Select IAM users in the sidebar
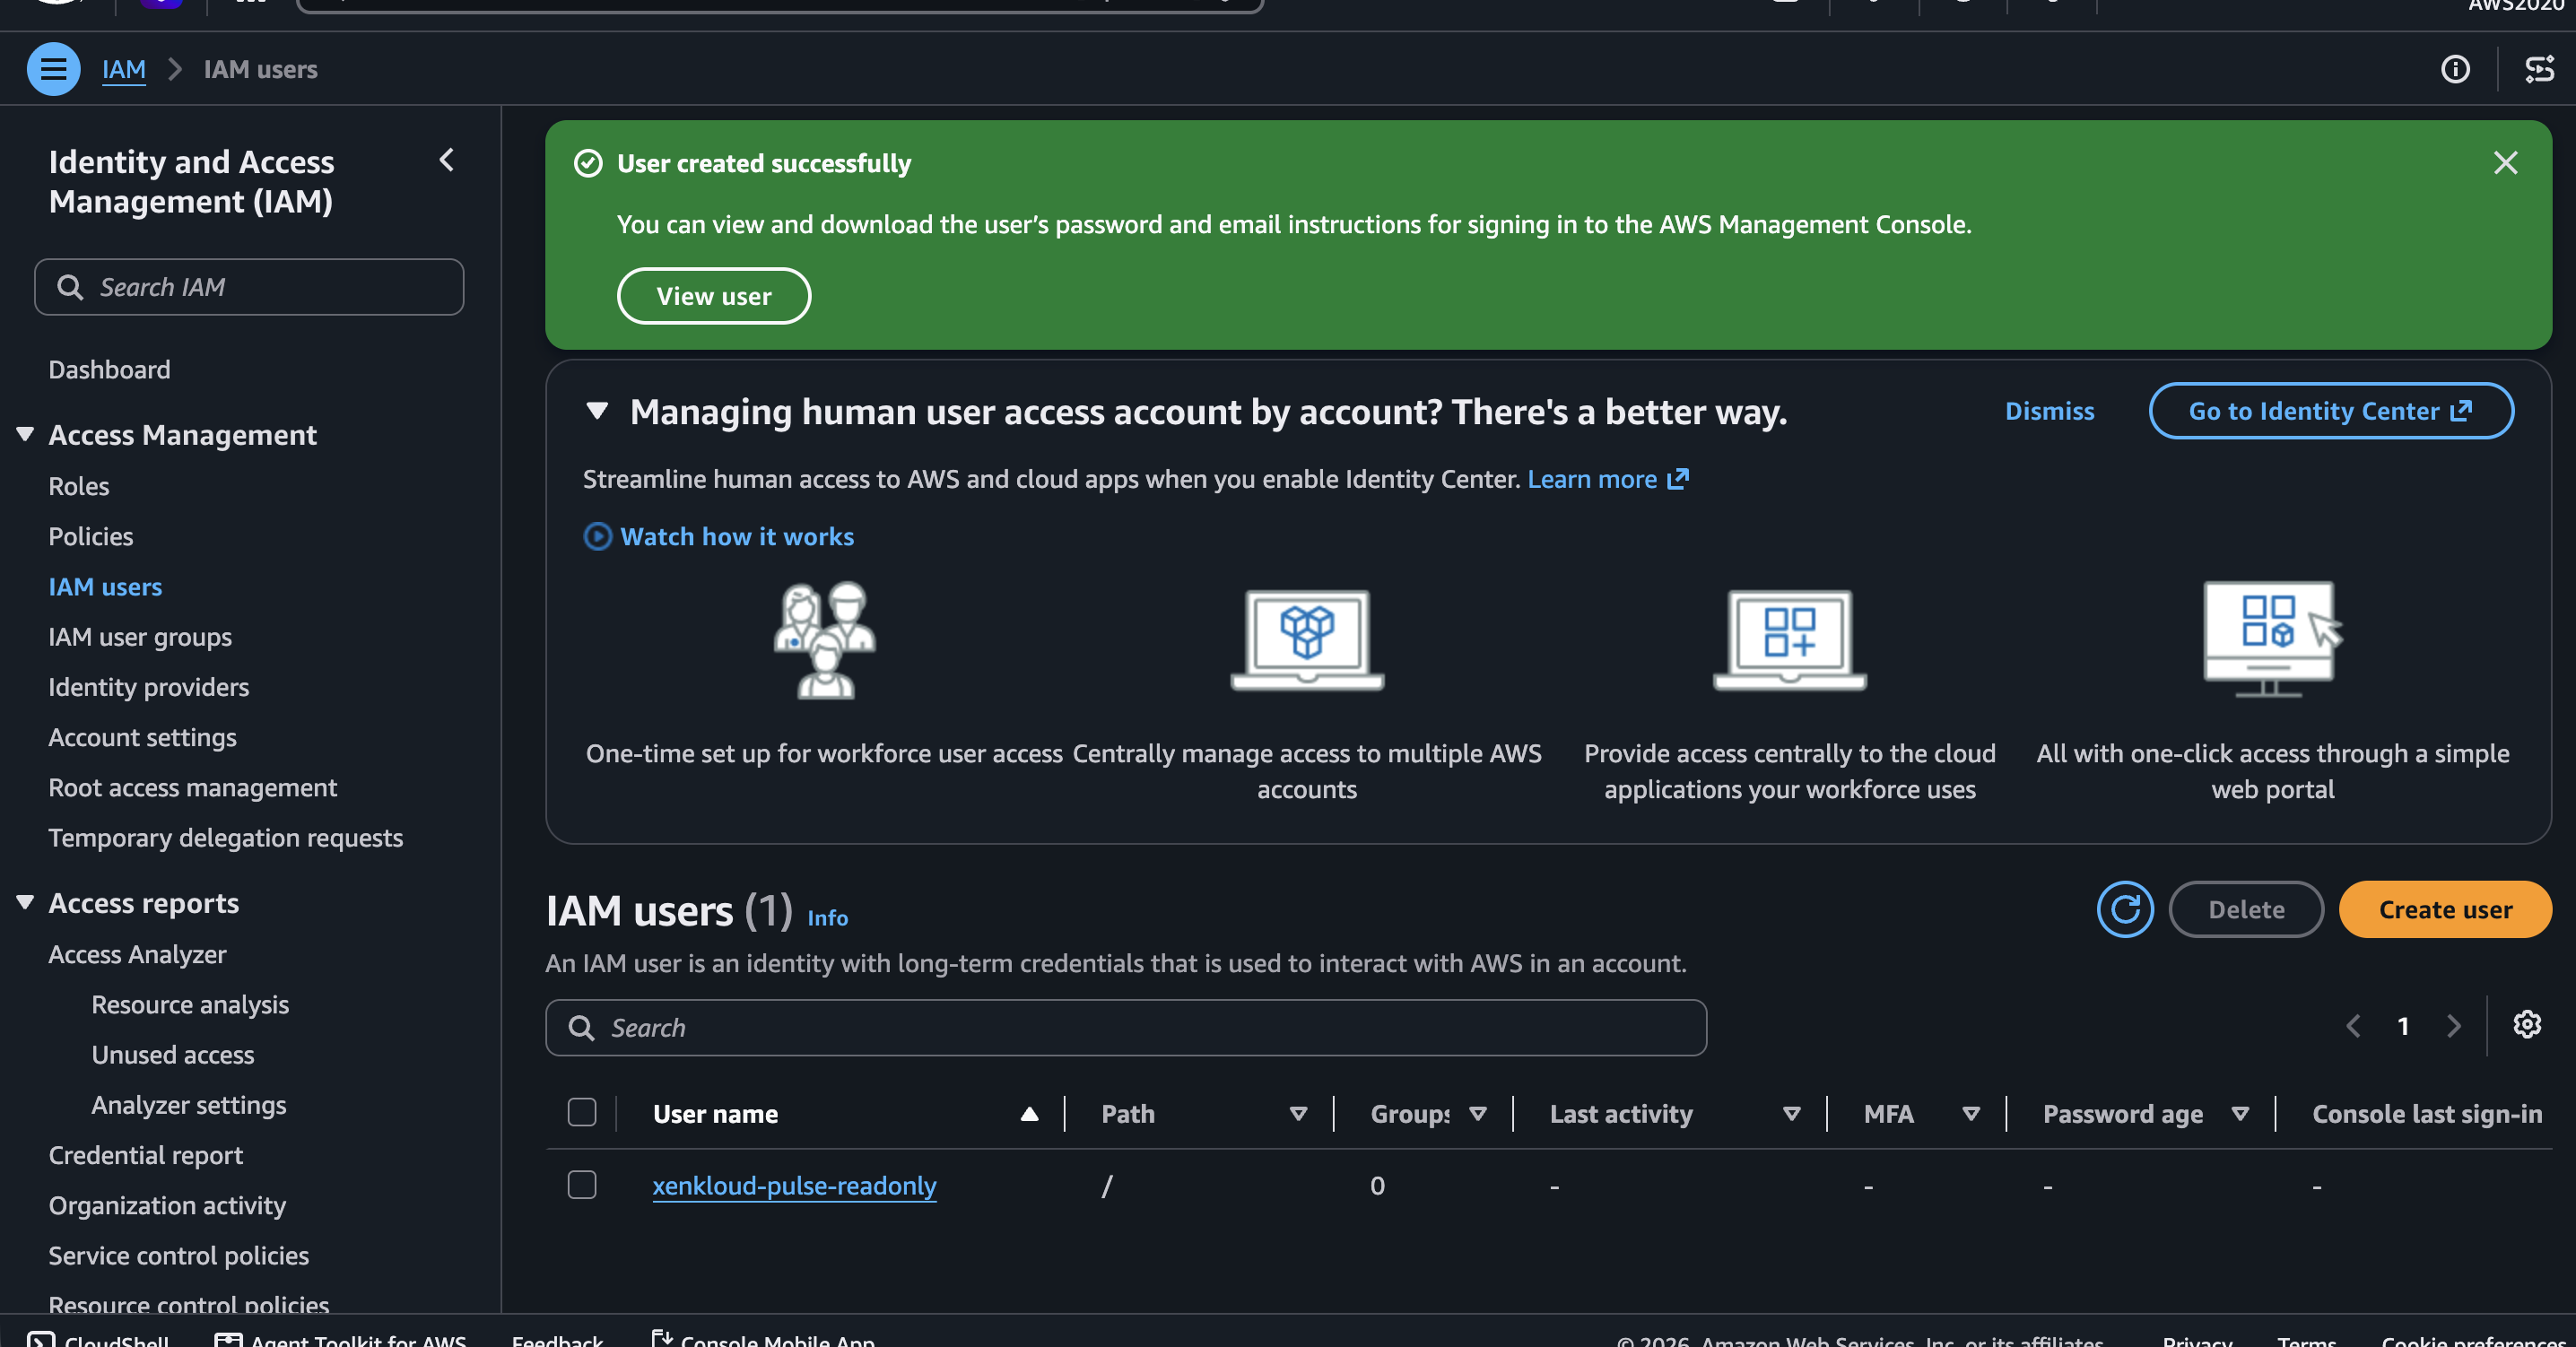2576x1347 pixels. [105, 587]
